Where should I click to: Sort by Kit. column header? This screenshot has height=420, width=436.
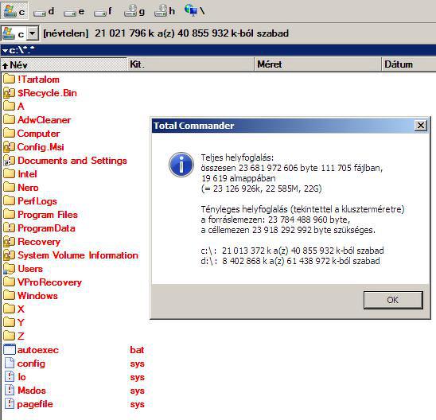pyautogui.click(x=190, y=64)
